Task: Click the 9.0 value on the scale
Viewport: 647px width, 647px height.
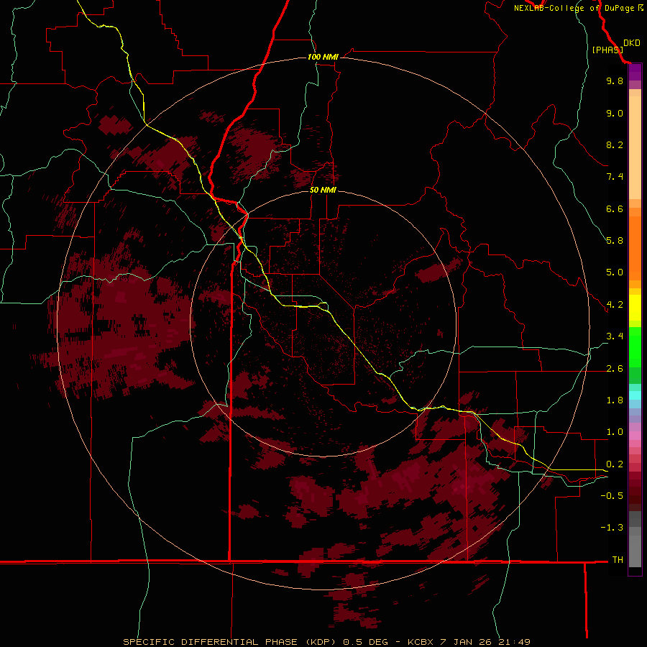Action: [x=615, y=113]
